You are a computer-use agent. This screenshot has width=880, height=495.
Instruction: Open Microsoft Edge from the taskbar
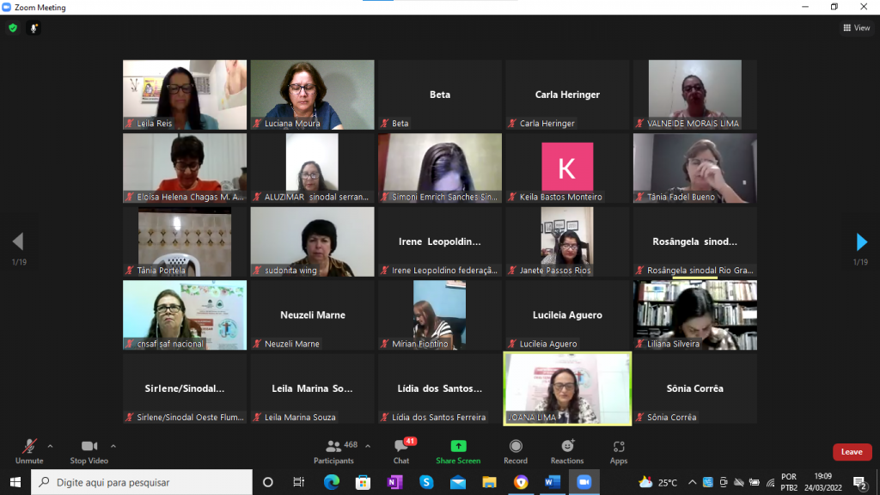(332, 482)
